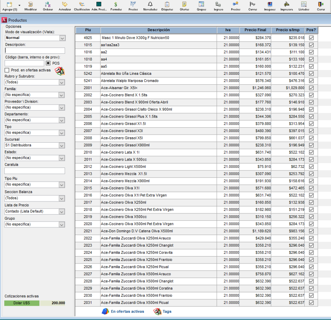This screenshot has width=331, height=320.
Task: Click the TAG icon in Opciones panel
Action: [x=59, y=71]
